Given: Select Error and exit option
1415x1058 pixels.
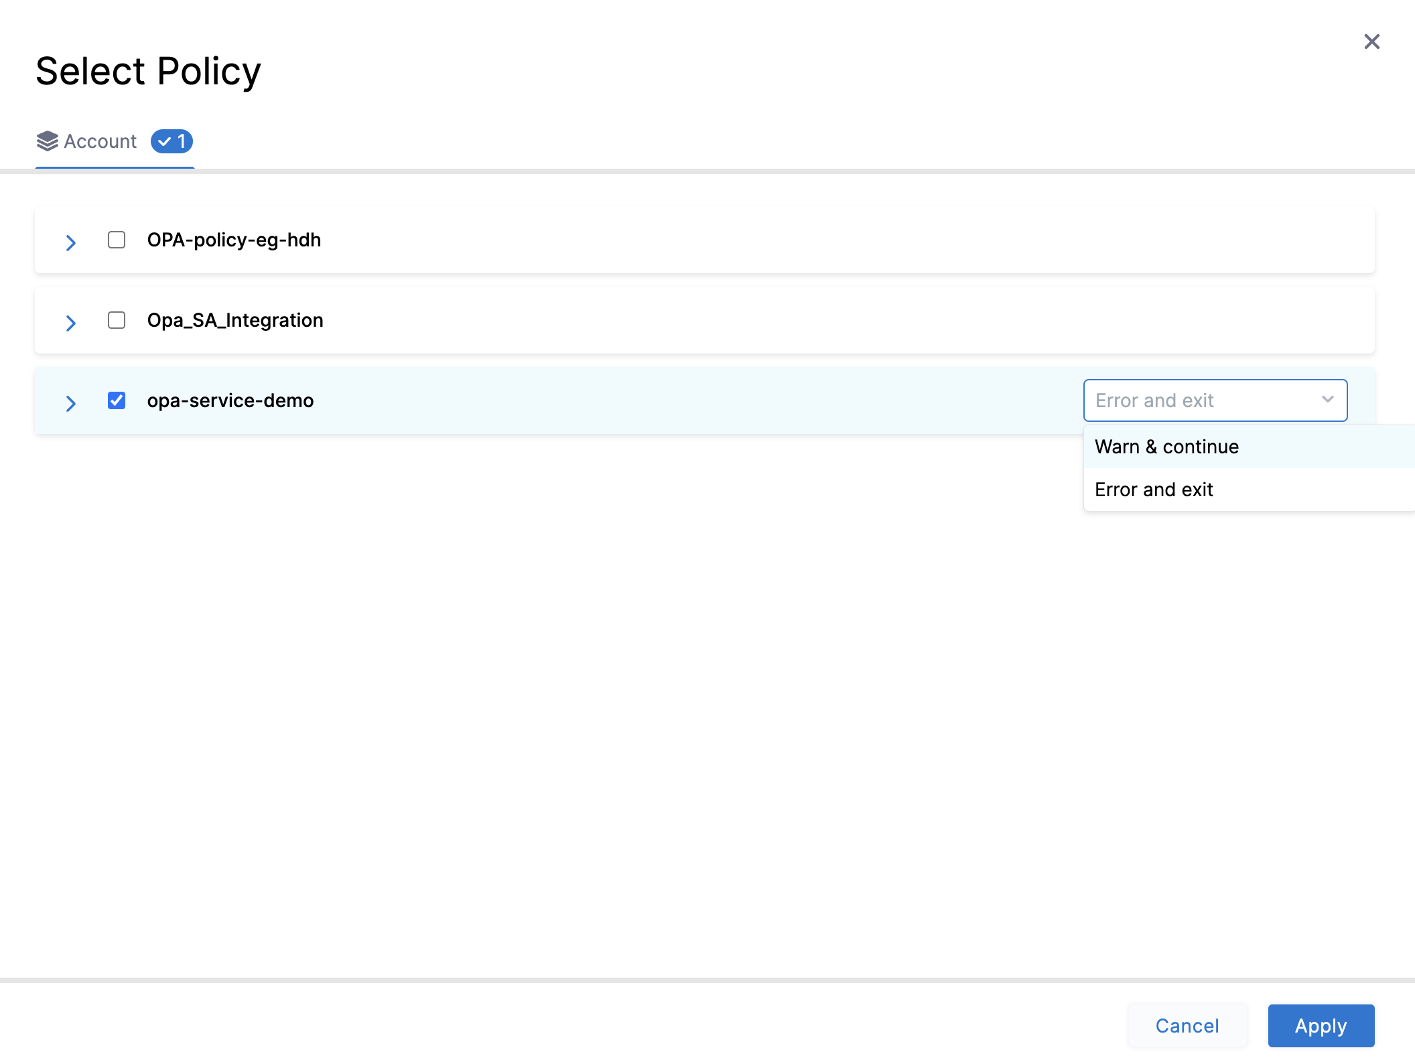Looking at the screenshot, I should pyautogui.click(x=1154, y=489).
